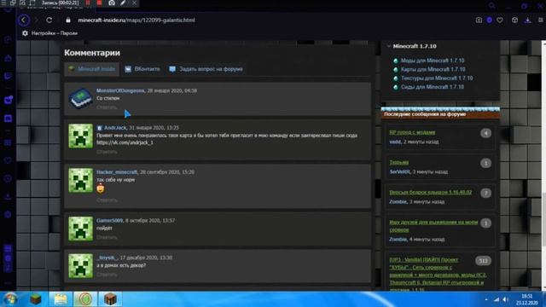Reply to AndrJack comment via Ответить
The height and width of the screenshot is (307, 546).
click(107, 152)
